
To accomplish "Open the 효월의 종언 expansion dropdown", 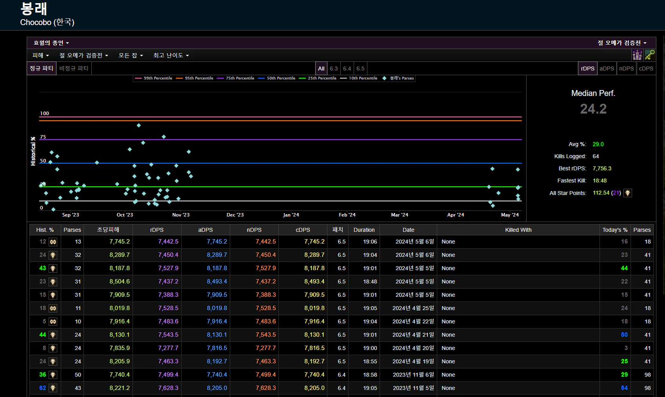I will point(51,43).
